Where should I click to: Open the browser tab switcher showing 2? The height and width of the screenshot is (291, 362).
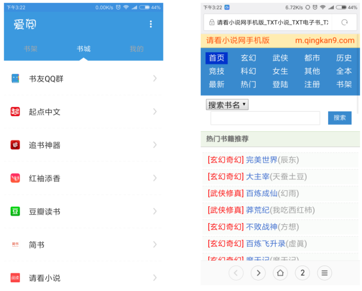coord(303,273)
